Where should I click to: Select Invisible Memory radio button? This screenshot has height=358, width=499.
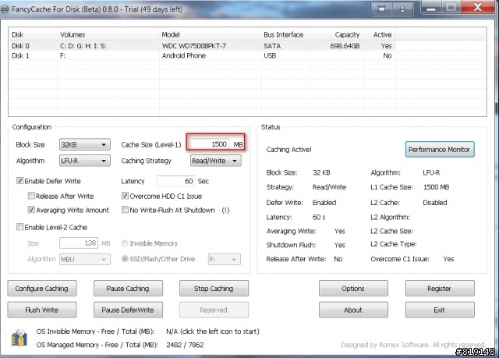point(125,243)
